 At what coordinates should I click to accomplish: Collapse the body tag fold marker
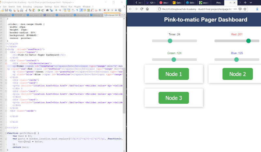6,49
